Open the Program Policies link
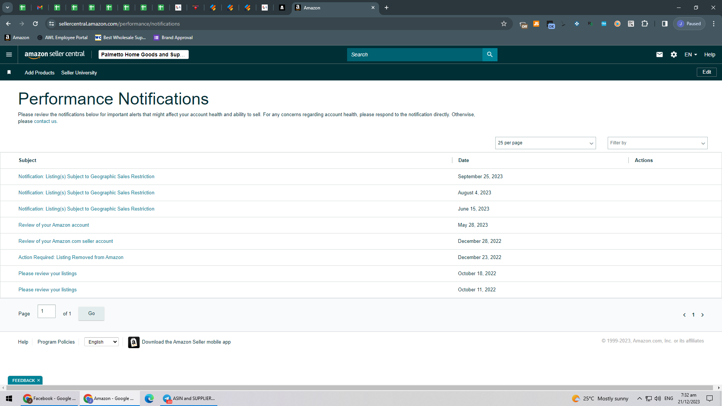Screen dimensions: 722x406 pos(56,342)
